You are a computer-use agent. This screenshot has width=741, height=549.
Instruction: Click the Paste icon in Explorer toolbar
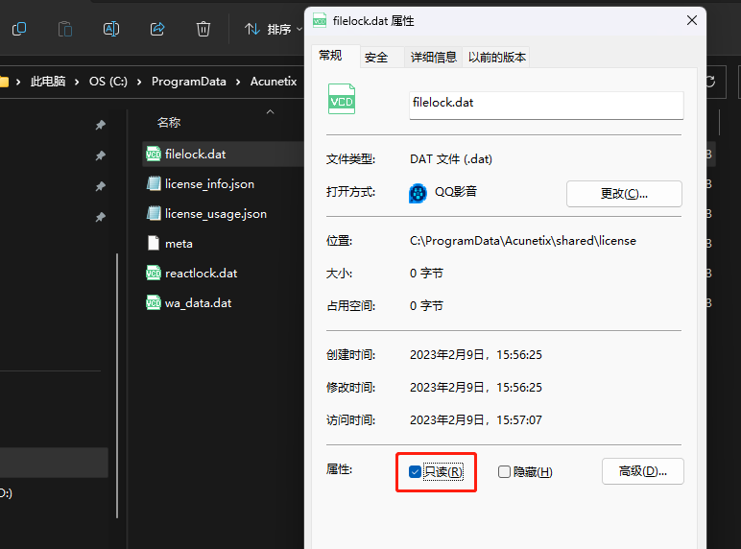[64, 30]
